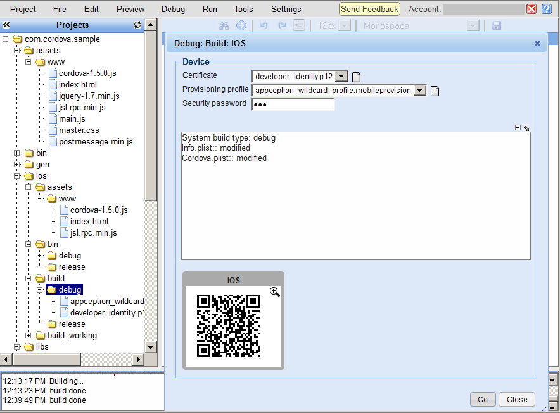Click the file icon for postmessage.min.js
Screen dimensions: 560x413
[x=53, y=142]
